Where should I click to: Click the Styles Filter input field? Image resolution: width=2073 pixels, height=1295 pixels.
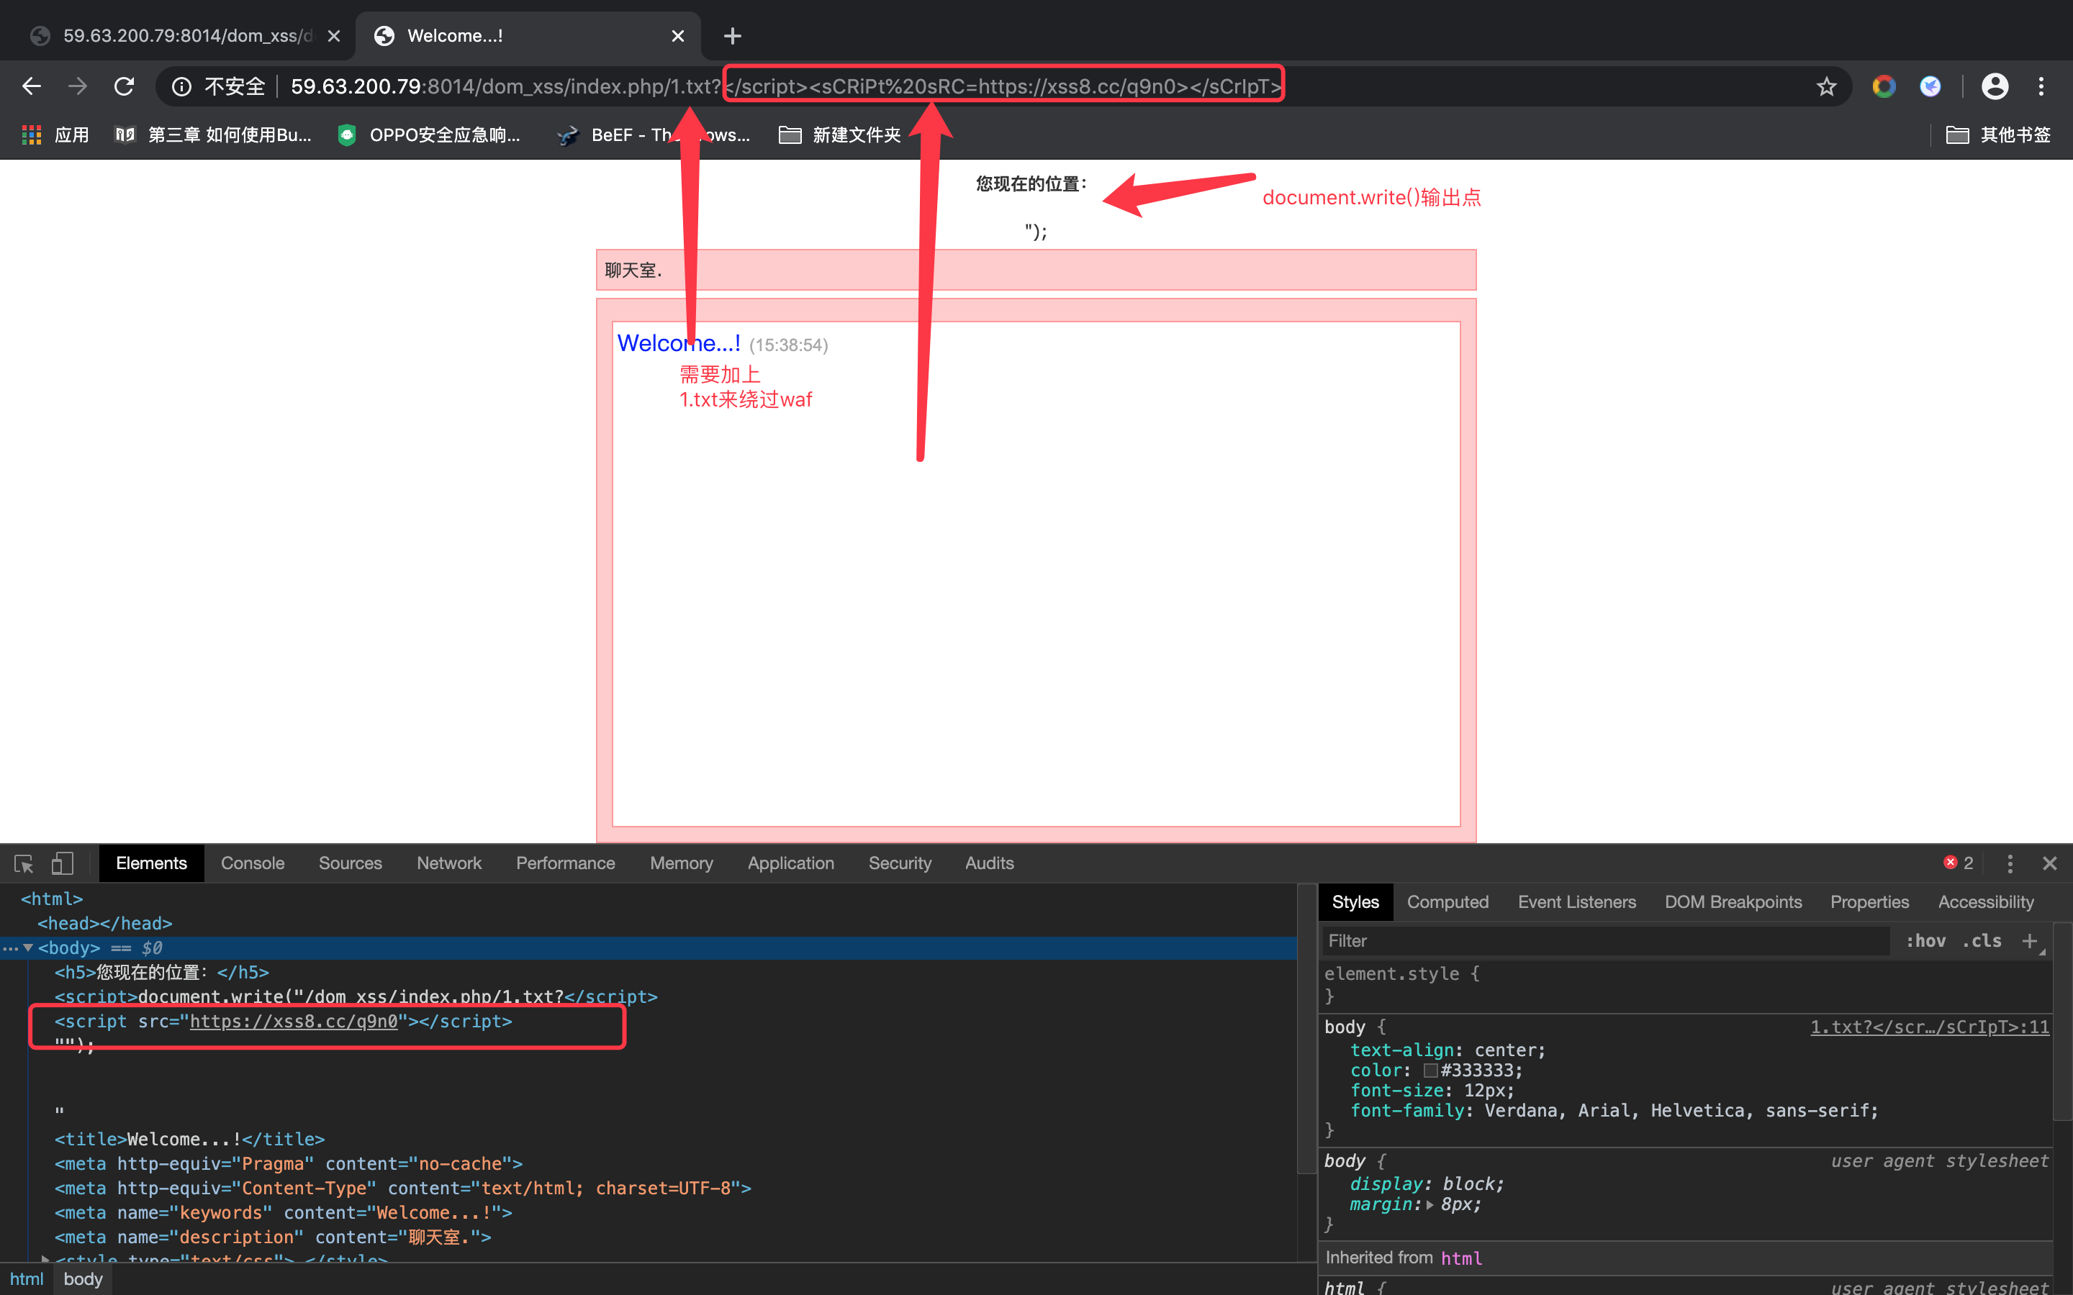(1602, 940)
